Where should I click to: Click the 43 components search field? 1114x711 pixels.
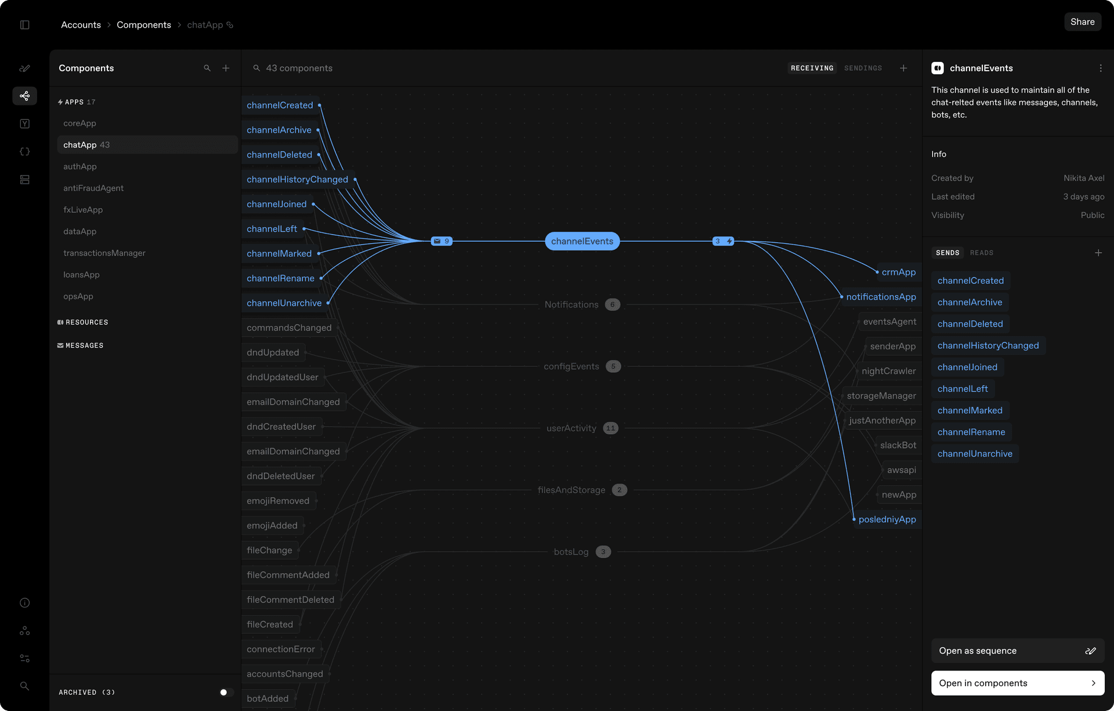coord(299,68)
